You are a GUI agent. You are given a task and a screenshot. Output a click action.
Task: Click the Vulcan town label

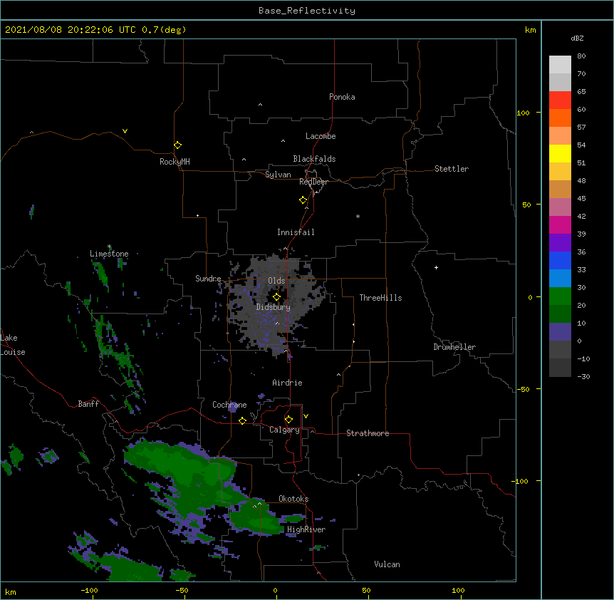387,564
